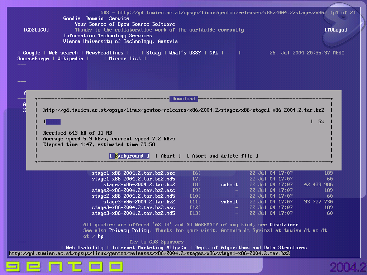Choose Abort and delete file
Screen dimensions: 367x275
pos(222,156)
